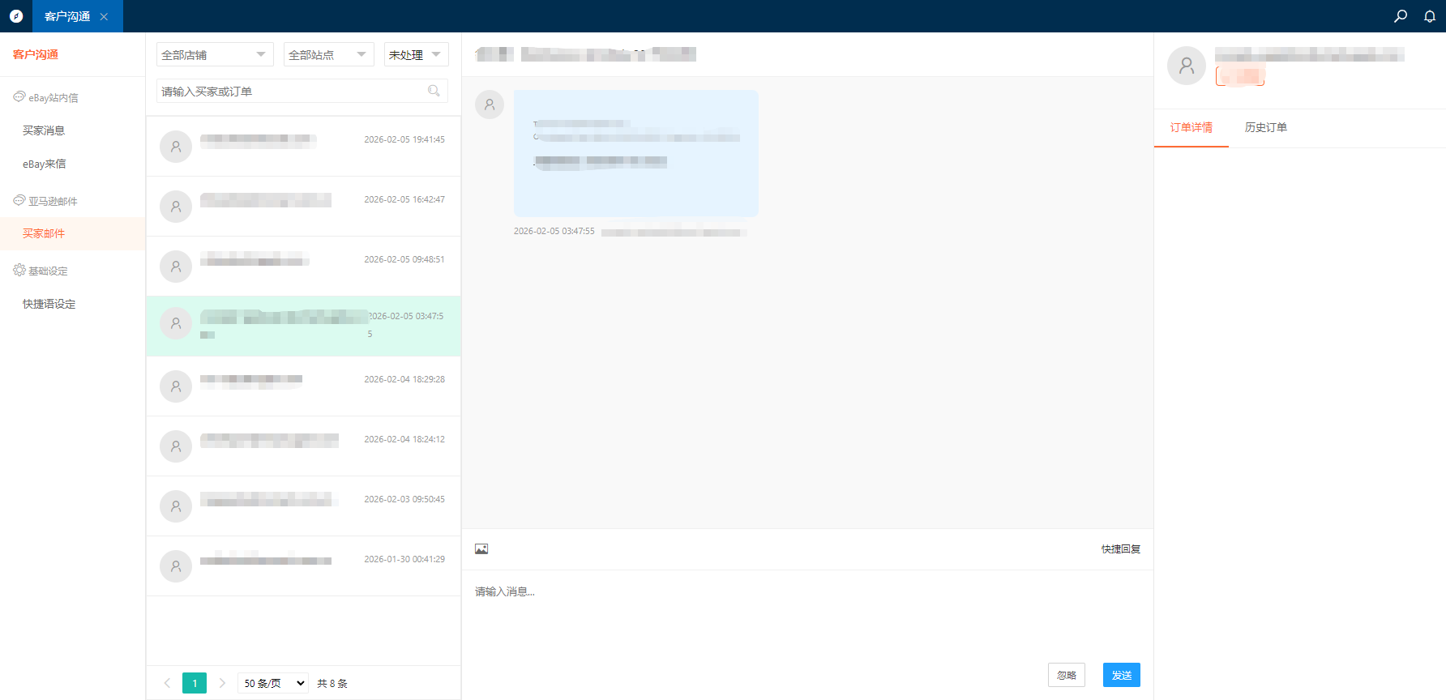The image size is (1446, 700).
Task: Open 快捷语设定 in the sidebar
Action: tap(49, 304)
